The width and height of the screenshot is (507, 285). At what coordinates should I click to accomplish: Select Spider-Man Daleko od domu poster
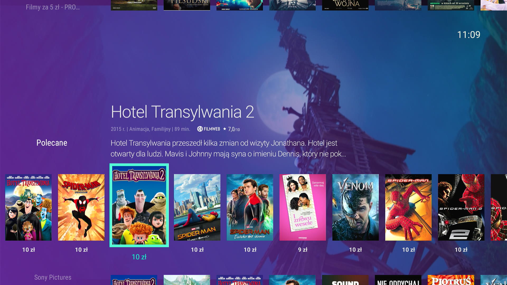(250, 207)
